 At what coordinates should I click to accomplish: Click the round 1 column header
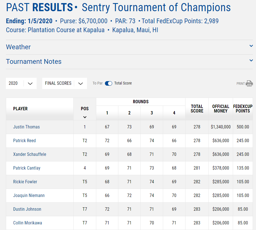[x=107, y=113]
